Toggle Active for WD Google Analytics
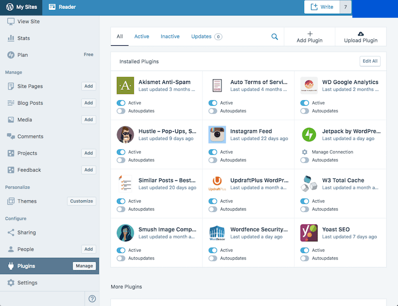Screen dimensions: 398x306 304,103
